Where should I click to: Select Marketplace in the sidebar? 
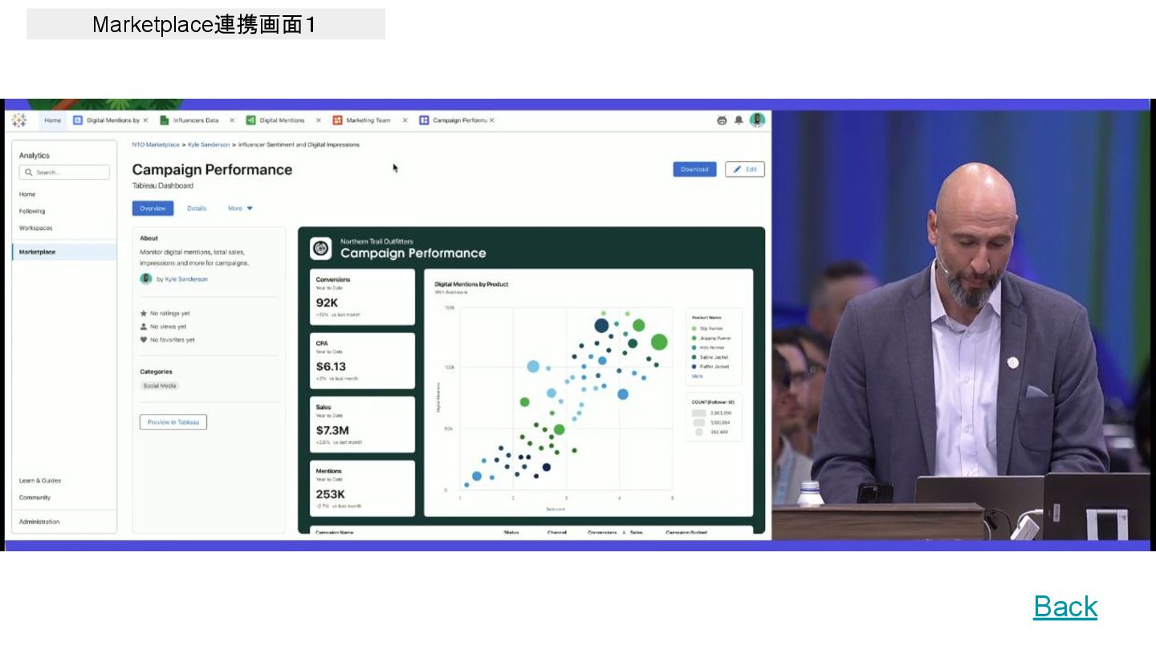(64, 252)
